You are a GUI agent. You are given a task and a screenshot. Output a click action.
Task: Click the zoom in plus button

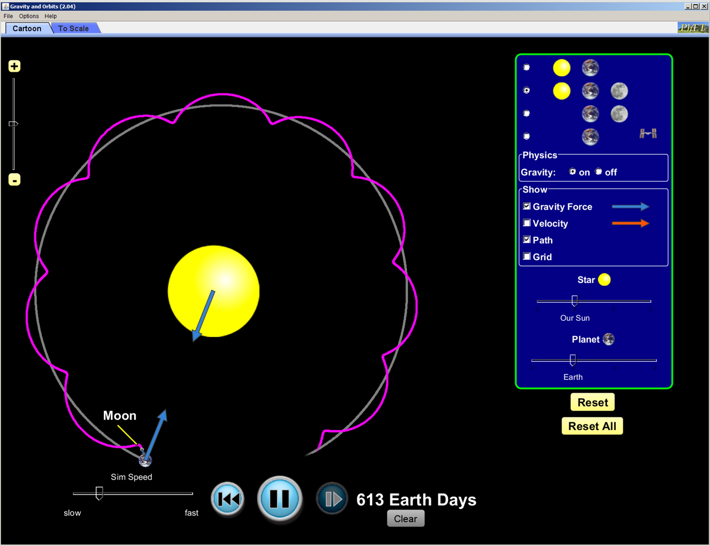point(14,66)
